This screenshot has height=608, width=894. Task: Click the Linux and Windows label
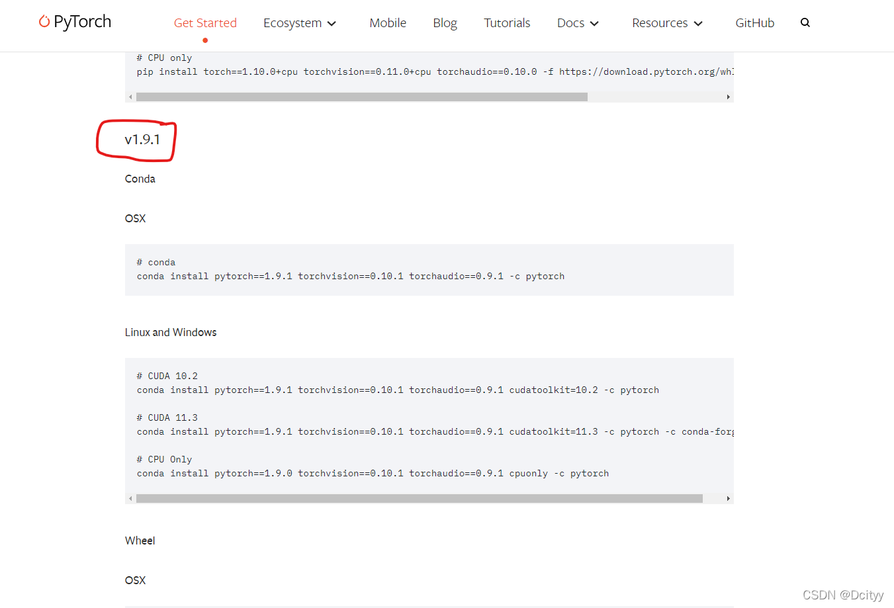pyautogui.click(x=171, y=332)
